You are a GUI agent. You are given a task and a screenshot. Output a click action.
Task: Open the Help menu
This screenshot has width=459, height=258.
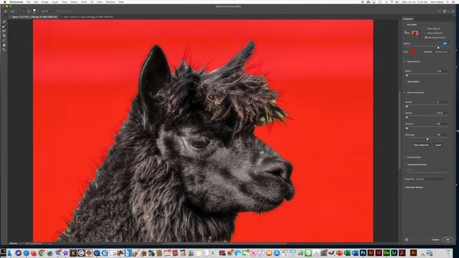pos(120,1)
